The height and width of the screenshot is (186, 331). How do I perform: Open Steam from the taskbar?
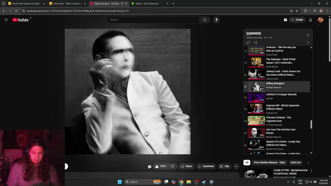tap(204, 182)
